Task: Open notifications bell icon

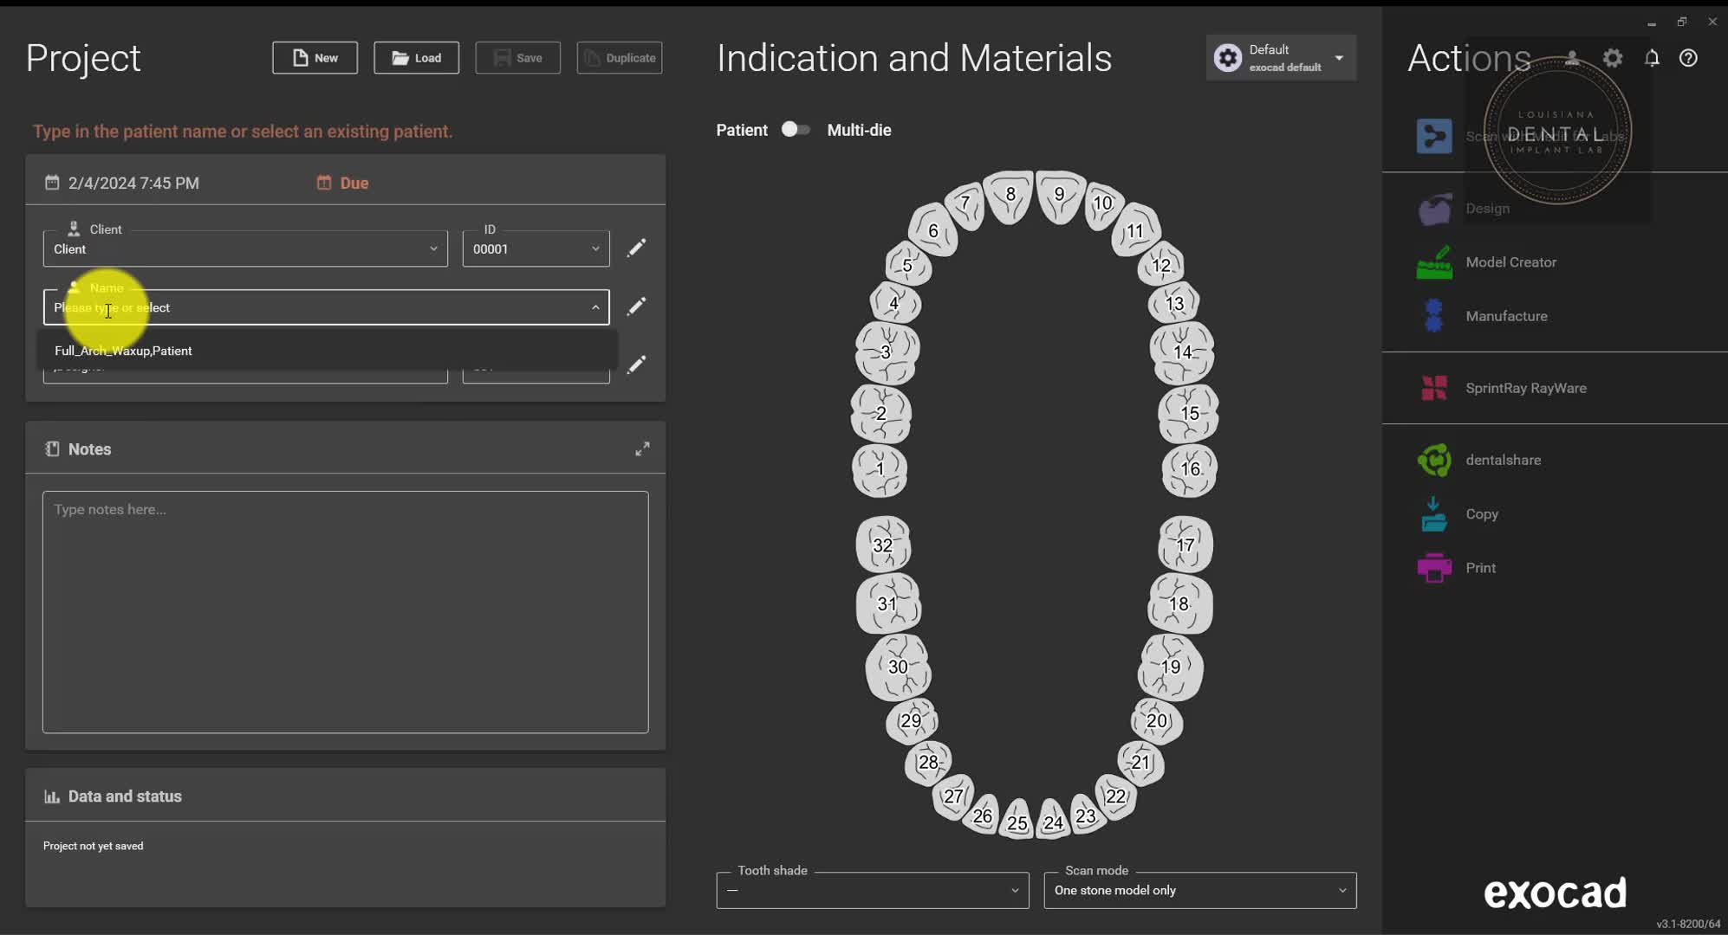Action: tap(1652, 58)
